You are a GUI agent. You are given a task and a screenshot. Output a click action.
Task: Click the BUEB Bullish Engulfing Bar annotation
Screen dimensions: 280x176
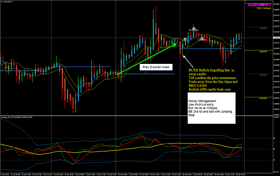211,72
